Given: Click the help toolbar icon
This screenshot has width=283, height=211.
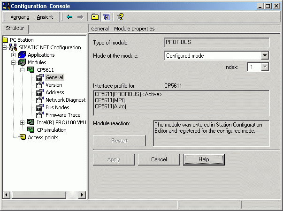Looking at the screenshot, I should pyautogui.click(x=120, y=17).
